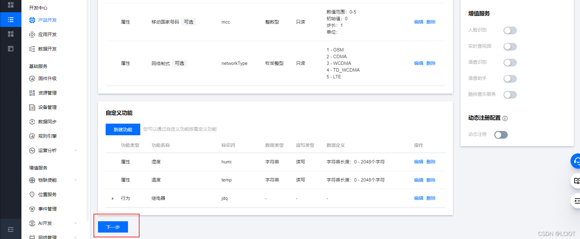Click the info icon next to 动态注册配置
This screenshot has height=239, width=580.
point(505,118)
